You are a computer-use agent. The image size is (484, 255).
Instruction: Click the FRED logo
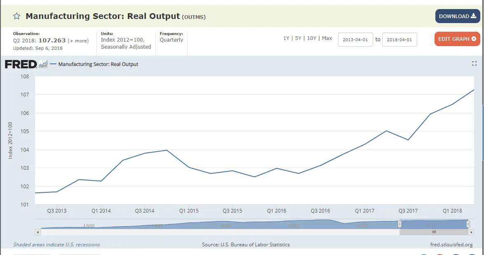26,64
